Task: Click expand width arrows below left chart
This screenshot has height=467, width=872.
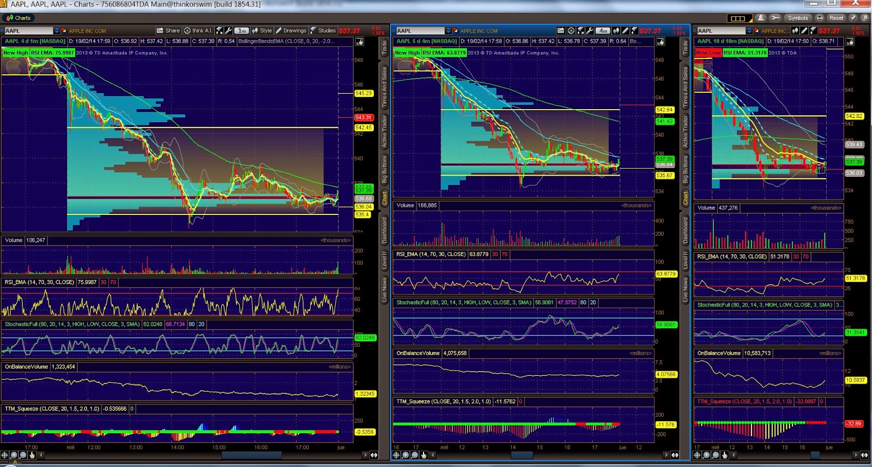Action: pos(374,455)
